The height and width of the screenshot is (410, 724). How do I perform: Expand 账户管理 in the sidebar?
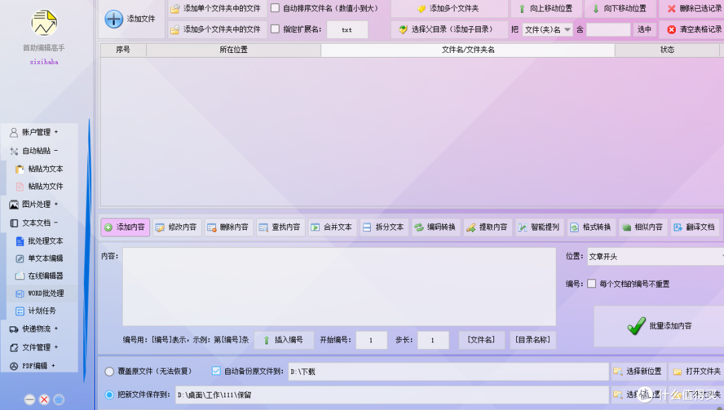coord(40,133)
